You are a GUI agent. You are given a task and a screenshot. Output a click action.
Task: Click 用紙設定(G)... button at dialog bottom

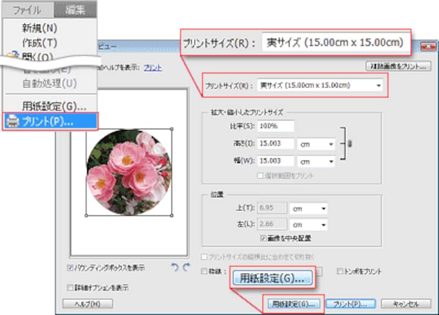[294, 304]
